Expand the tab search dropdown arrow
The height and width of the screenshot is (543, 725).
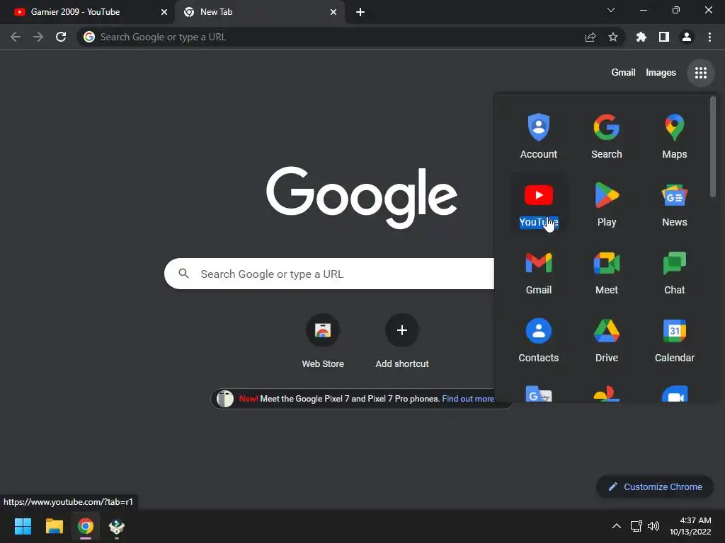coord(611,10)
